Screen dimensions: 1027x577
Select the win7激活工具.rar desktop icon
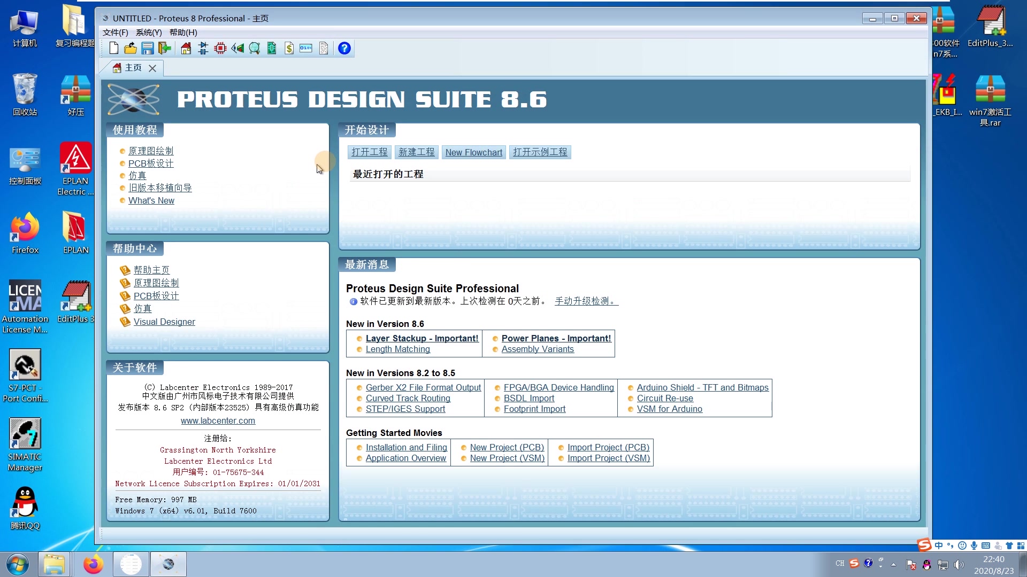tap(990, 100)
